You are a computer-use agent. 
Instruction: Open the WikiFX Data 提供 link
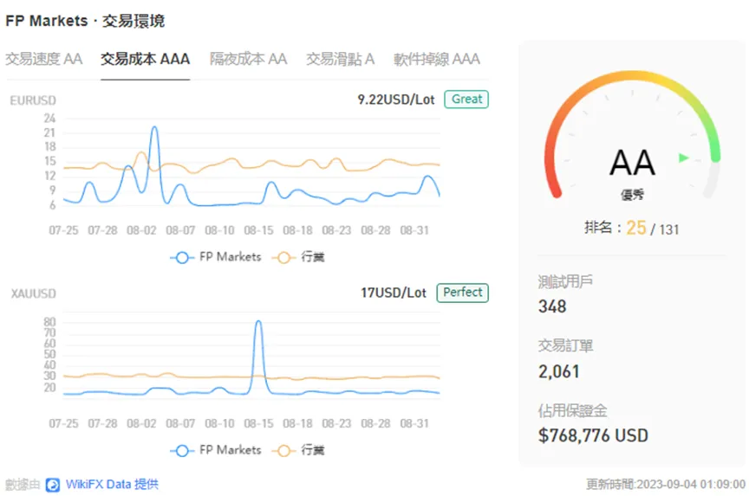click(x=112, y=485)
